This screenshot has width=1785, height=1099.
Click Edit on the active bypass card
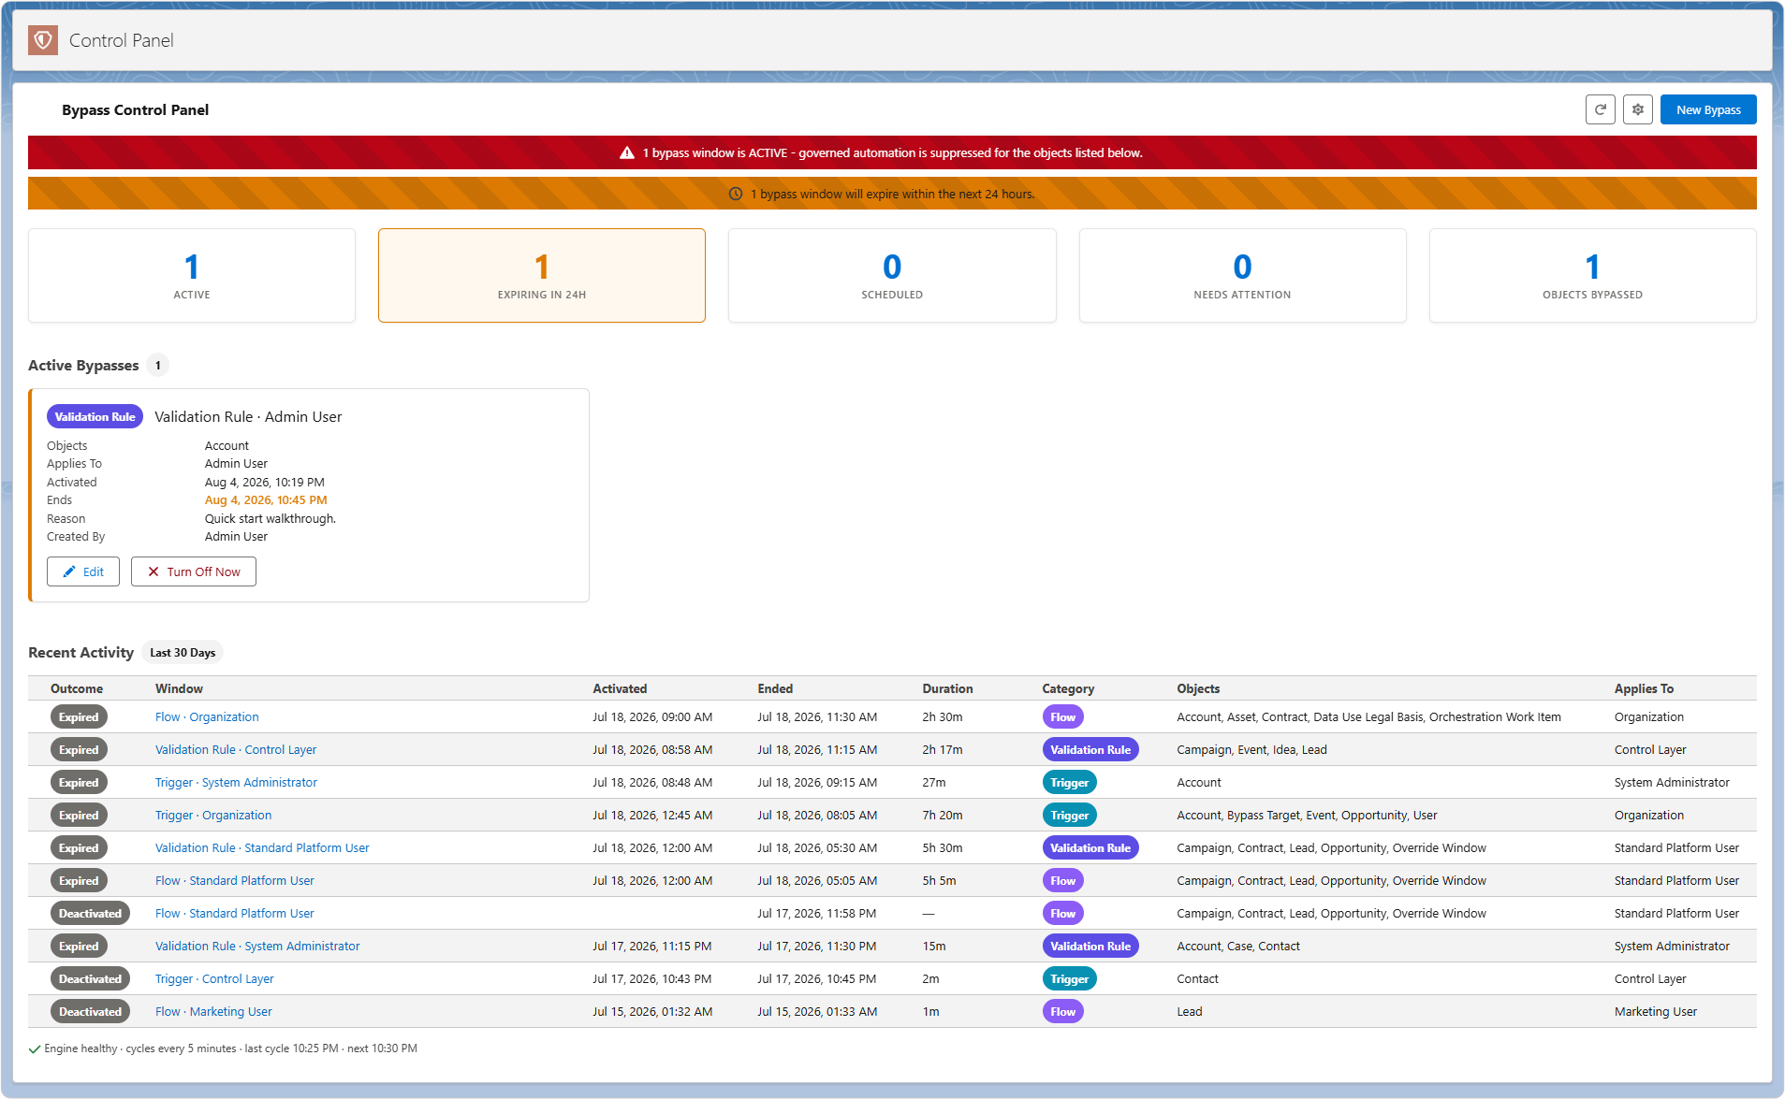[x=83, y=571]
